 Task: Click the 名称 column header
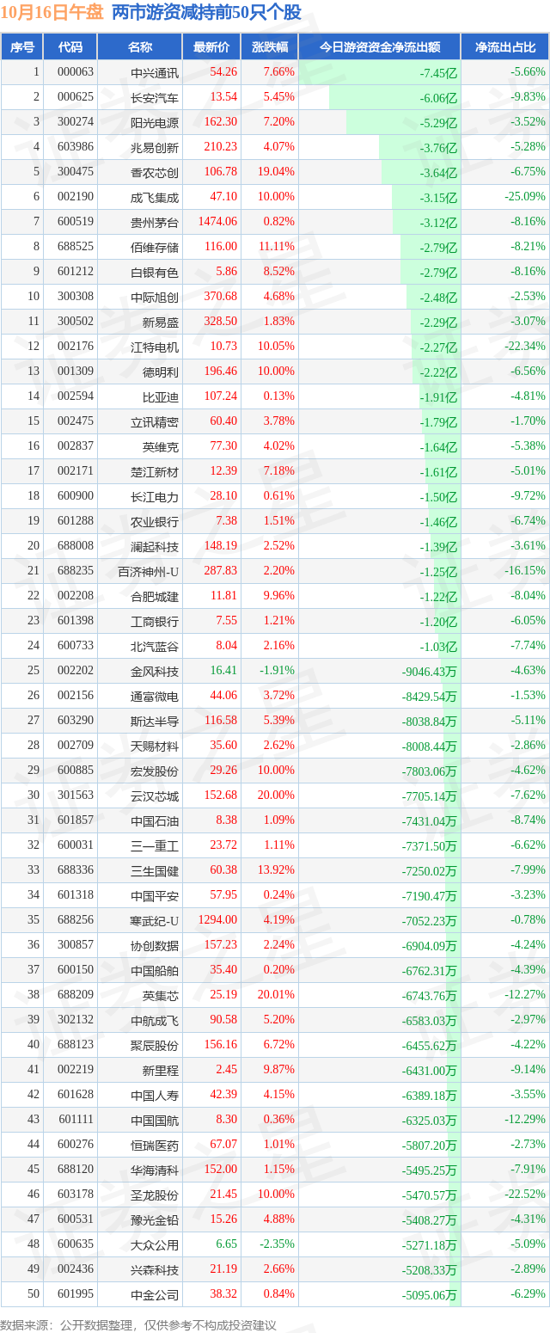pos(139,47)
